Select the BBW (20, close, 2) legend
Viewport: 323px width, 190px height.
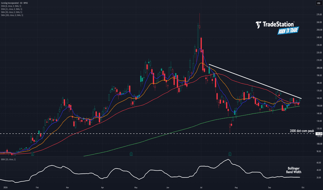[8, 159]
